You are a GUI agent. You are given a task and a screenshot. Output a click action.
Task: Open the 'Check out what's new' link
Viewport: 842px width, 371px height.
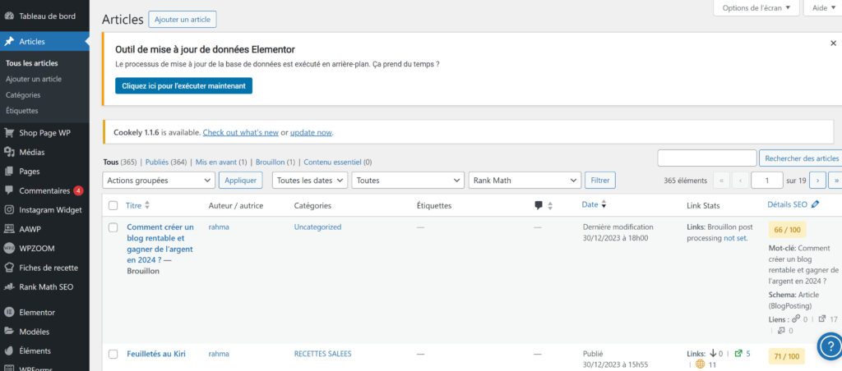click(241, 132)
